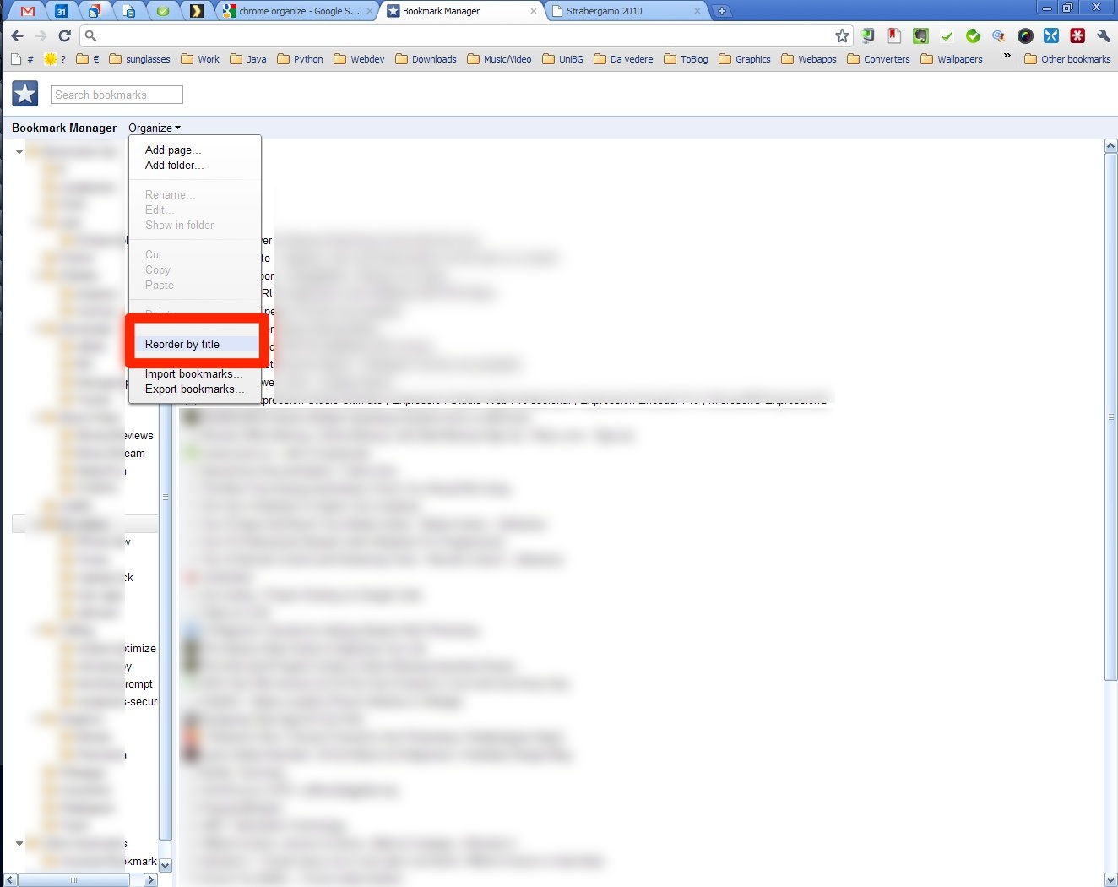Screen dimensions: 1118x887
Task: Collapse the top bookmarks tree folder
Action: click(19, 151)
